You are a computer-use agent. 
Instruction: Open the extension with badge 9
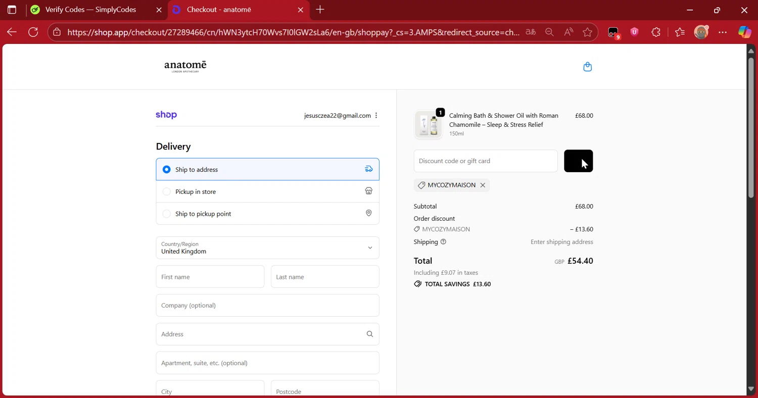(613, 33)
